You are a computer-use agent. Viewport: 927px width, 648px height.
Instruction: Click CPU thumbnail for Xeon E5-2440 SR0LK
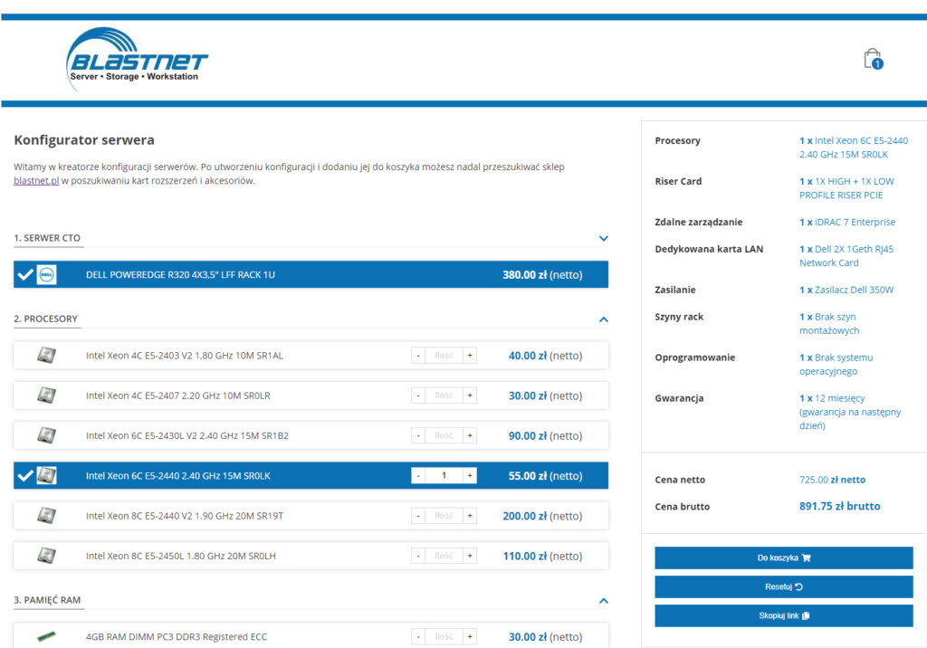click(x=47, y=475)
